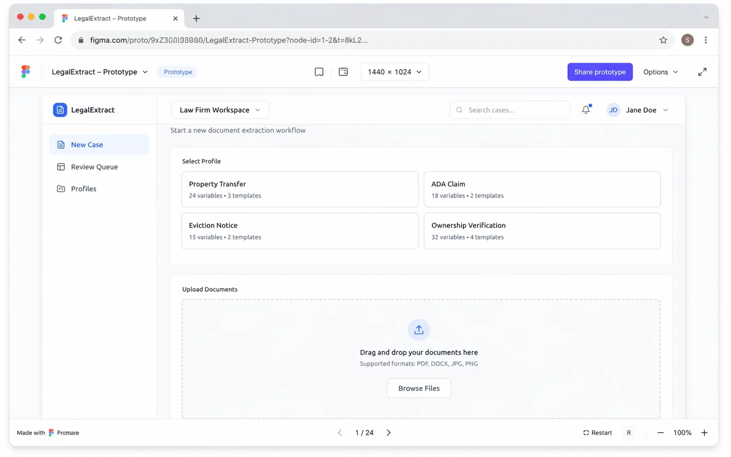Click the browser forward arrow
731x457 pixels.
(x=40, y=40)
